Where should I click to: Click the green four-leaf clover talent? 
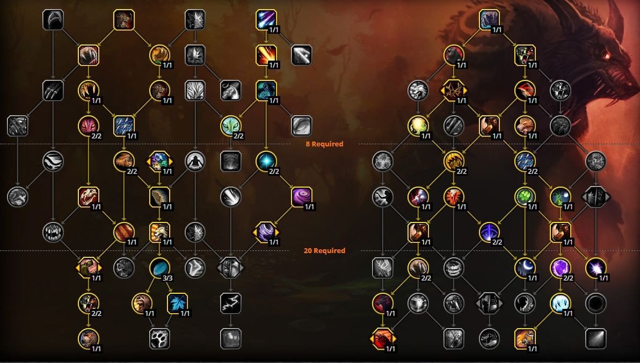tap(525, 197)
